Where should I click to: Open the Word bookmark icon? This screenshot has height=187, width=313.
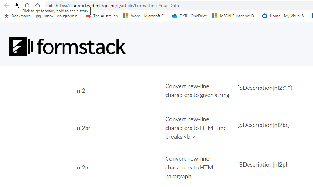click(126, 16)
